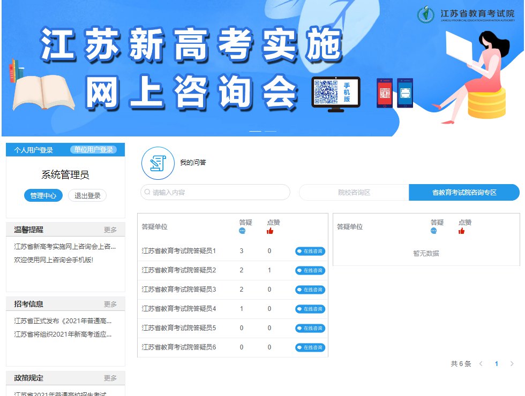Image resolution: width=525 pixels, height=396 pixels.
Task: Click the My Q&A scroll icon
Action: pos(157,163)
